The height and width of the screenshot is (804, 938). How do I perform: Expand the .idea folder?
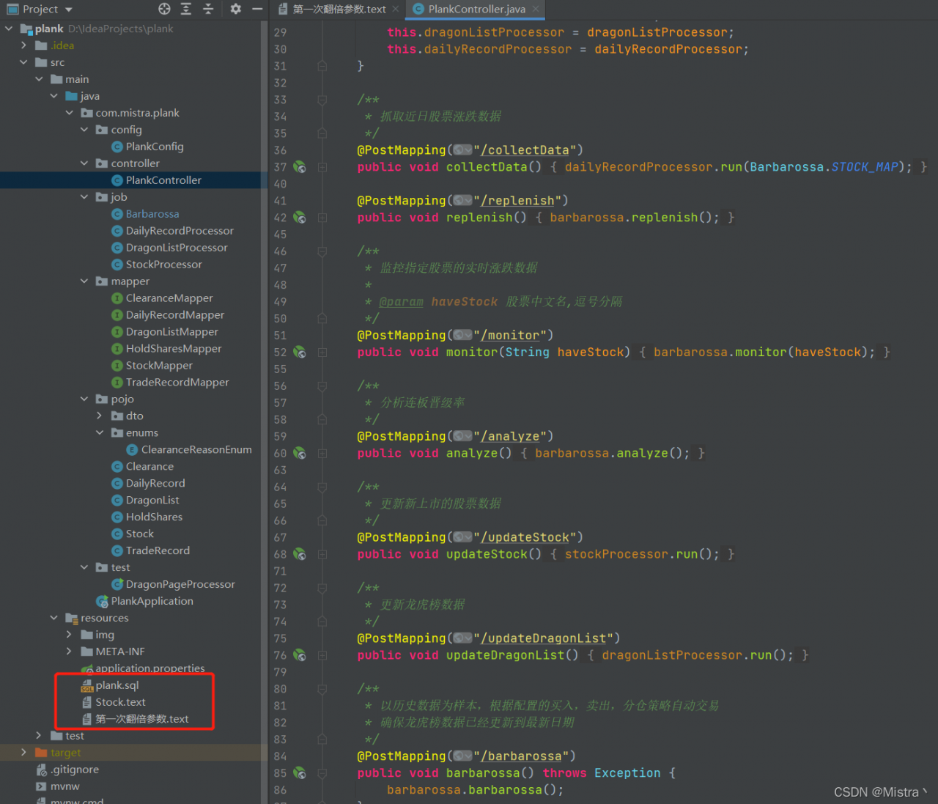[x=24, y=45]
